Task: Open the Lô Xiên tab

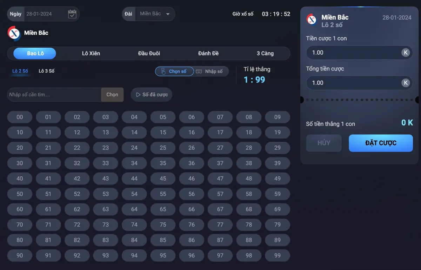Action: (91, 53)
